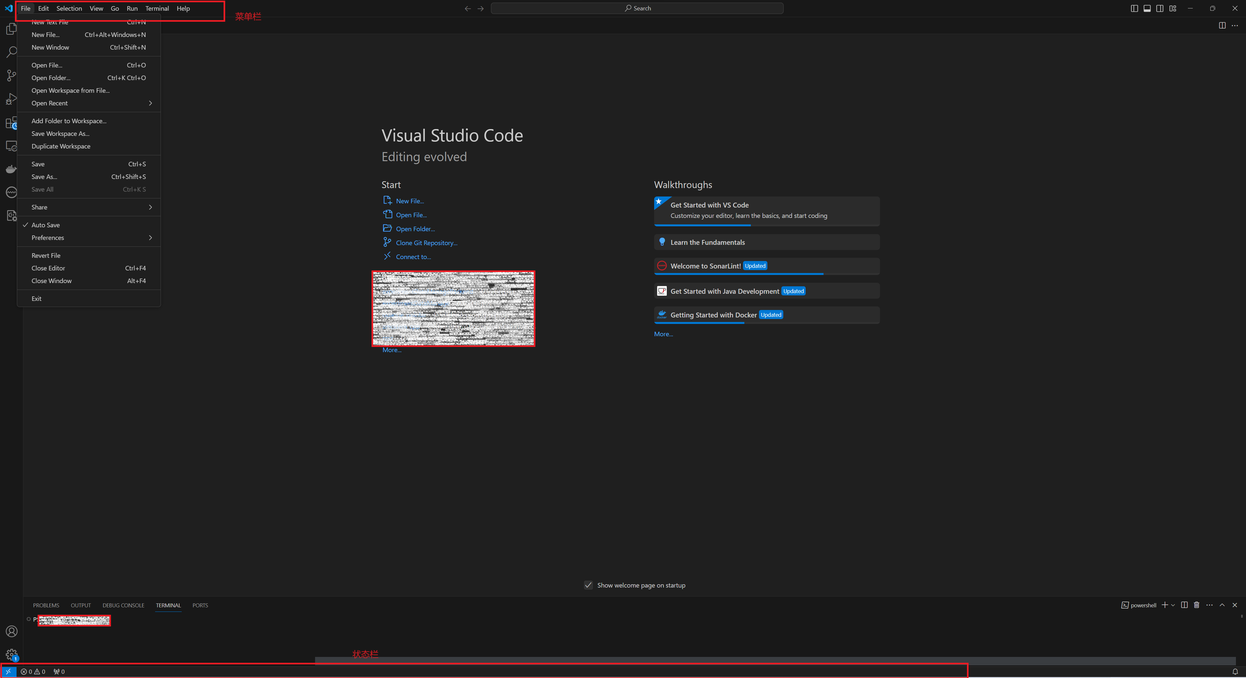
Task: Click the remote window status bar icon
Action: (x=8, y=672)
